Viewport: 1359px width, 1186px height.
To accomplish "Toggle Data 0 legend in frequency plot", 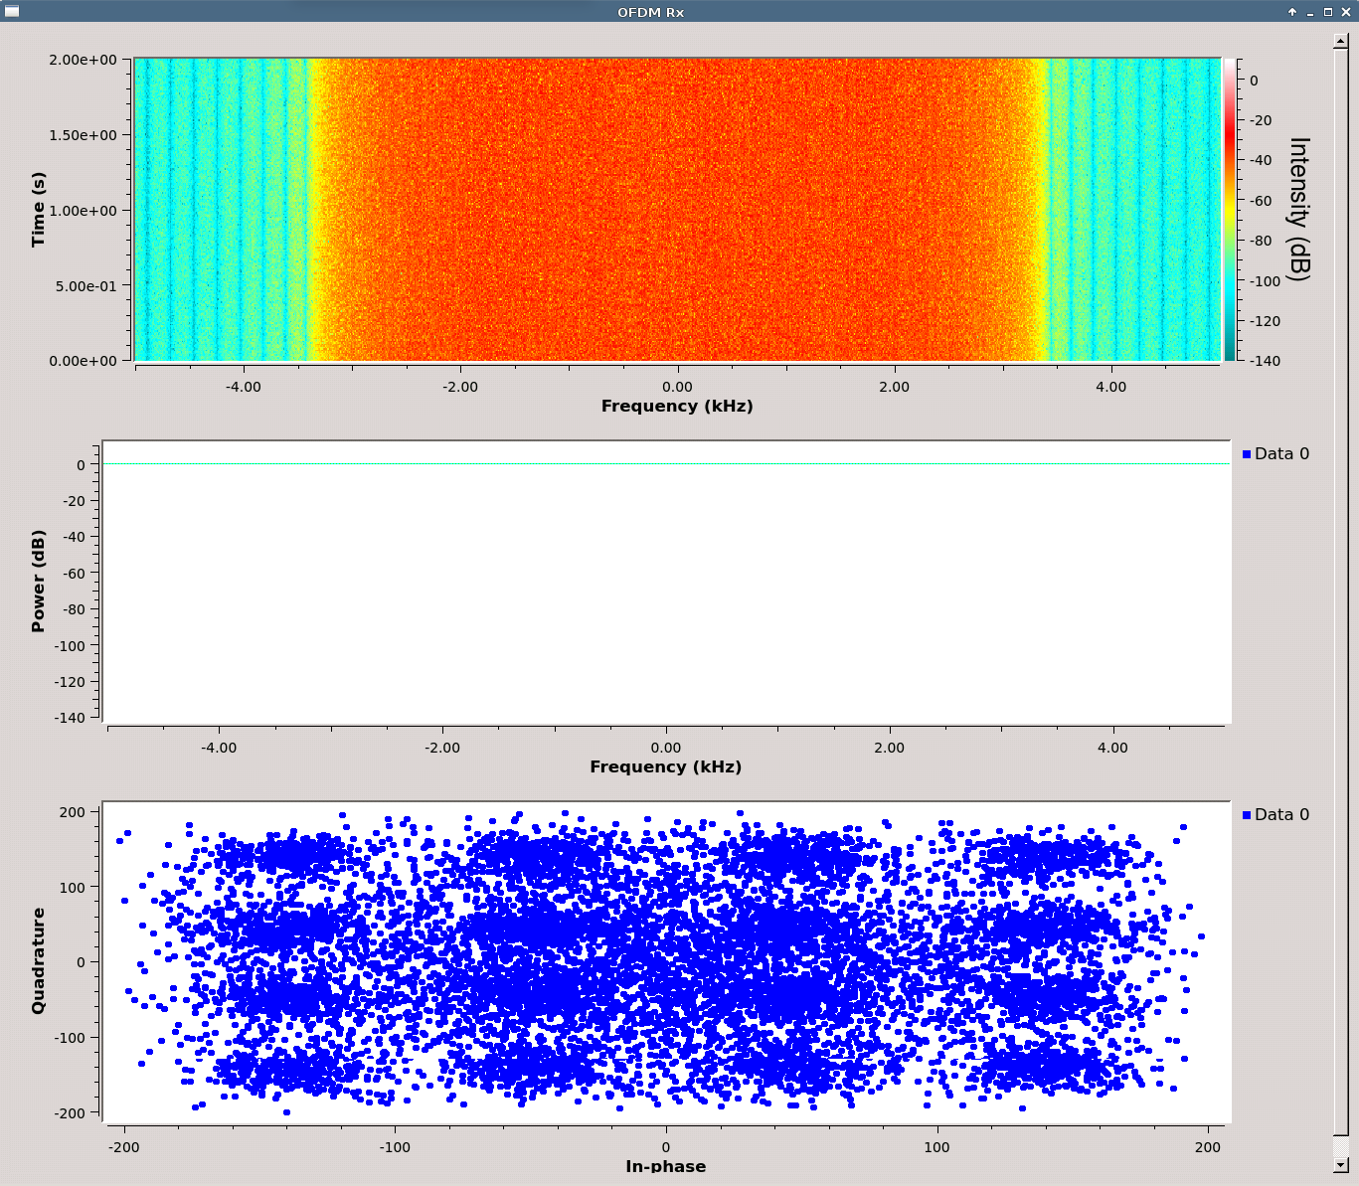I will pyautogui.click(x=1275, y=453).
